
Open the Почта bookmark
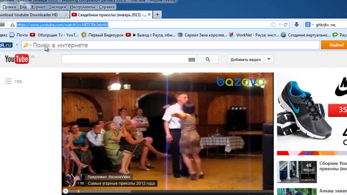pyautogui.click(x=19, y=35)
